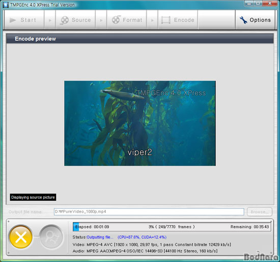The height and width of the screenshot is (262, 280).
Task: Click the 'Displaying source picture' label
Action: point(33,197)
